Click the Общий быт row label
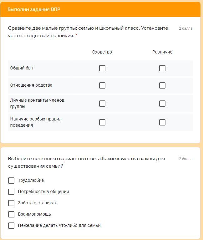 tap(22, 68)
